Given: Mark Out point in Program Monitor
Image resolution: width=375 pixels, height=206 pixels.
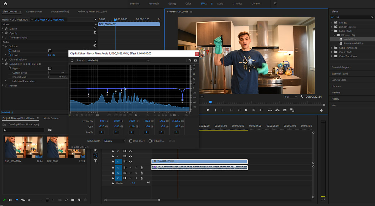Looking at the screenshot, I should point(222,110).
